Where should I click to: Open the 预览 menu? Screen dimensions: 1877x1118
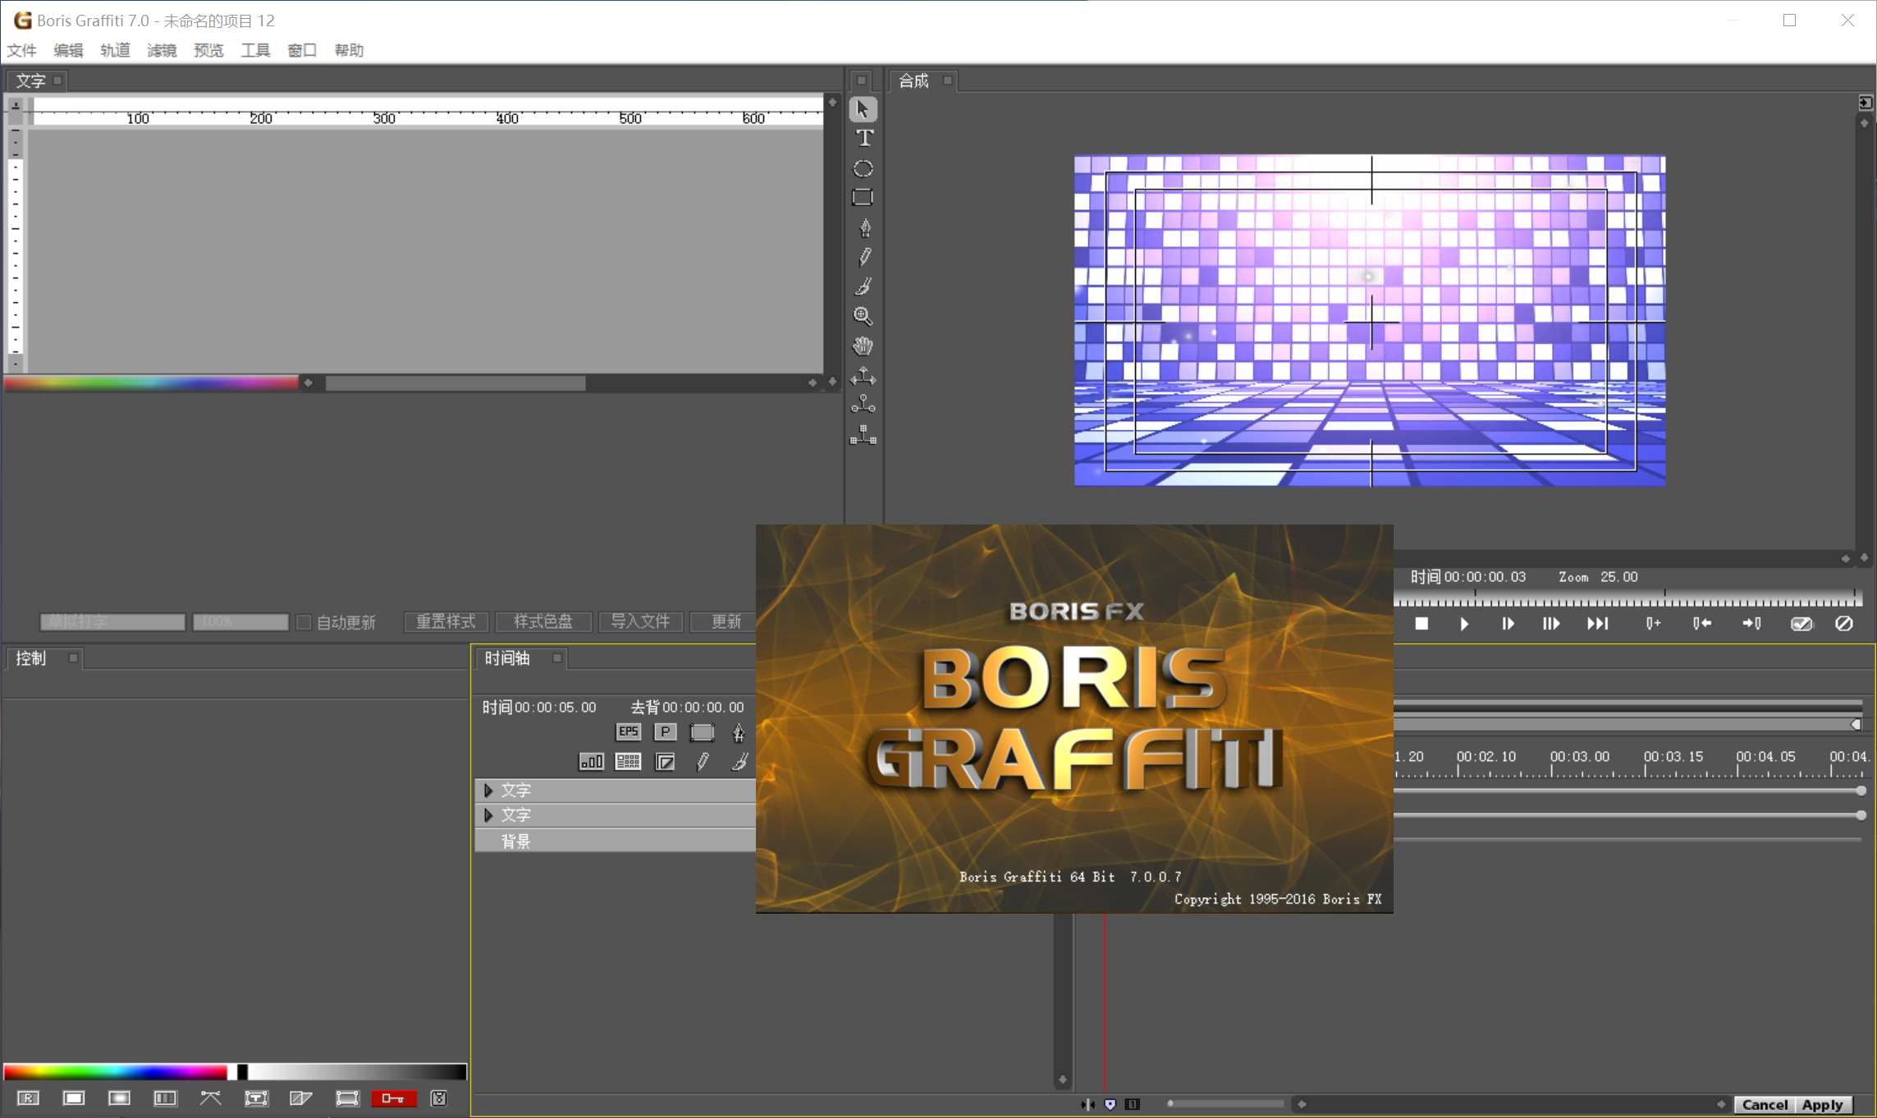tap(208, 50)
